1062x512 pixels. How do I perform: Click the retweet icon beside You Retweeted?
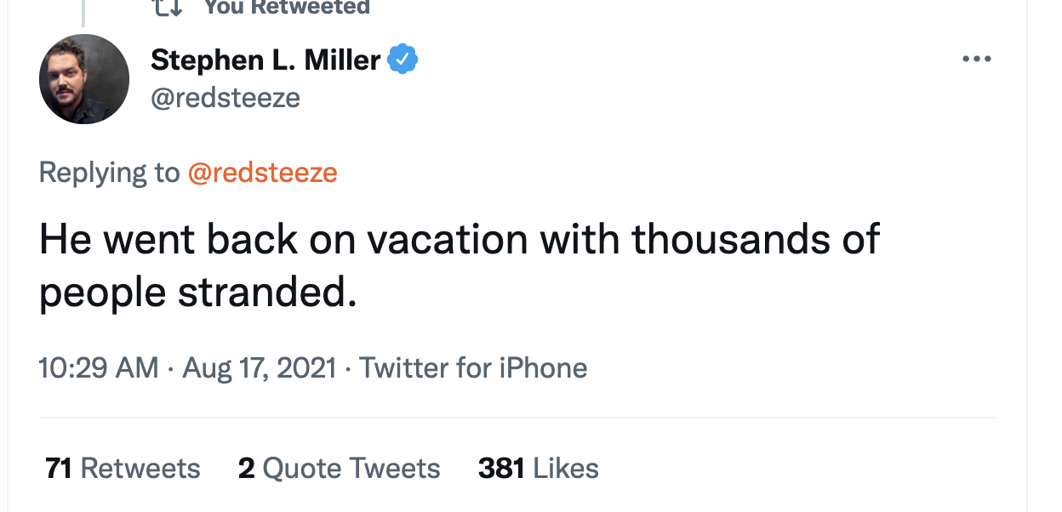165,7
